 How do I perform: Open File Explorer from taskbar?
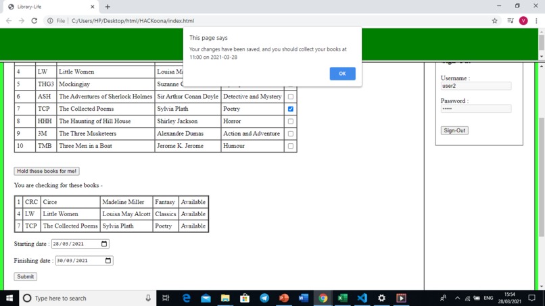click(225, 298)
